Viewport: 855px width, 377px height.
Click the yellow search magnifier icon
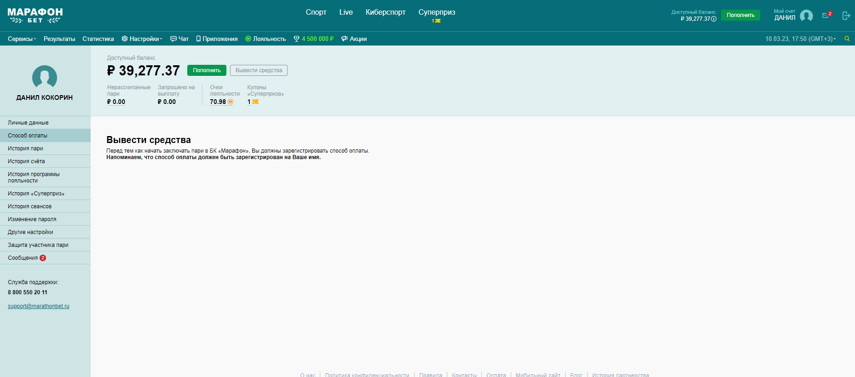click(847, 39)
